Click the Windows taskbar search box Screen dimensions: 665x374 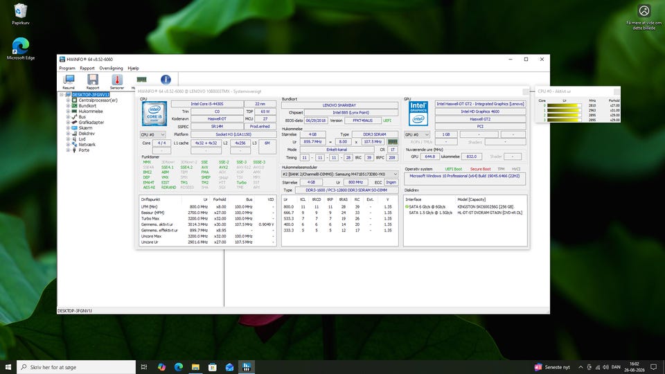[x=76, y=367]
